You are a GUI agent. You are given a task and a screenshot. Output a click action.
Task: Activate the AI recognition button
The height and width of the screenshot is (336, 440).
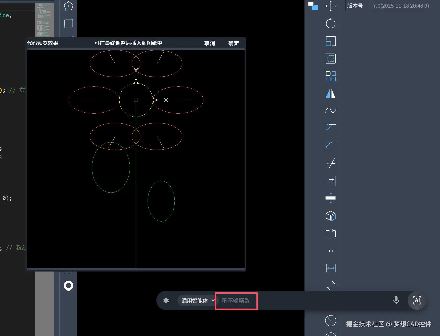tap(417, 300)
